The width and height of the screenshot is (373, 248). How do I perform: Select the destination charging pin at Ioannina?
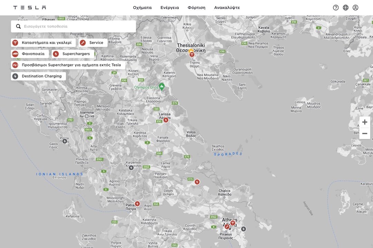click(x=87, y=116)
